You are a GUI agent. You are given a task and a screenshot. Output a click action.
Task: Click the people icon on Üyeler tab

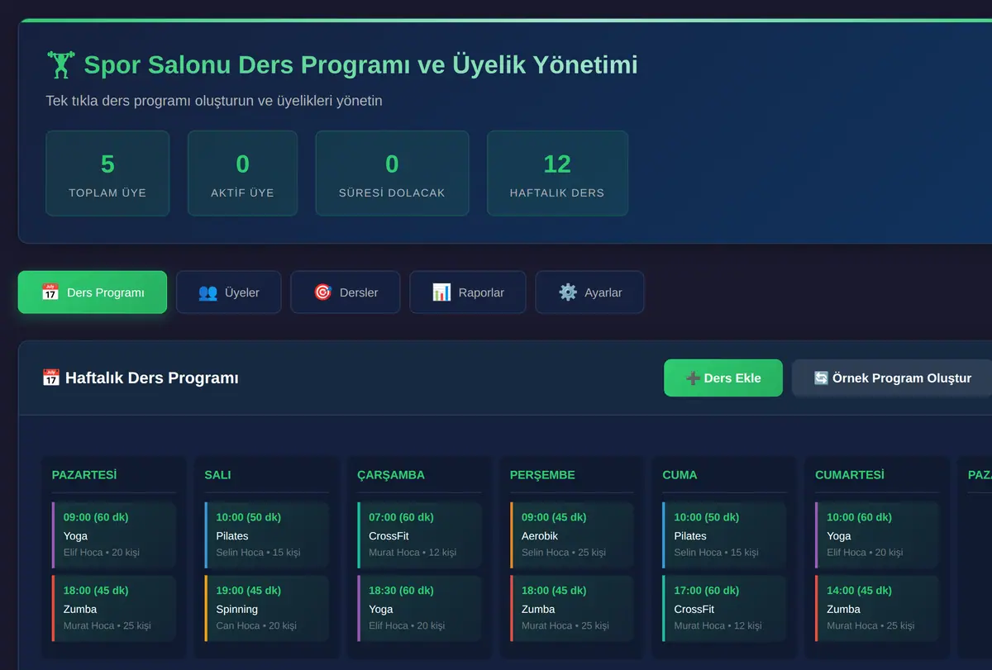208,292
